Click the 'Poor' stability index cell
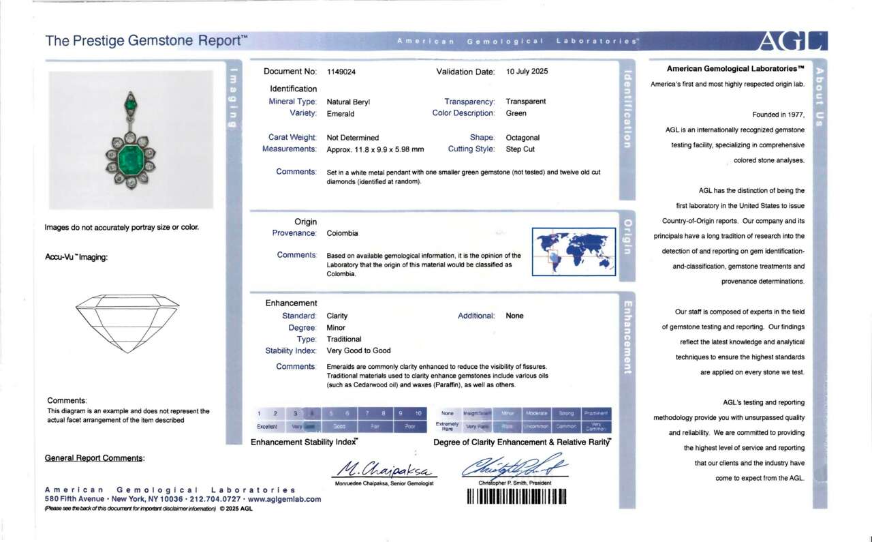The image size is (872, 542). click(x=410, y=427)
